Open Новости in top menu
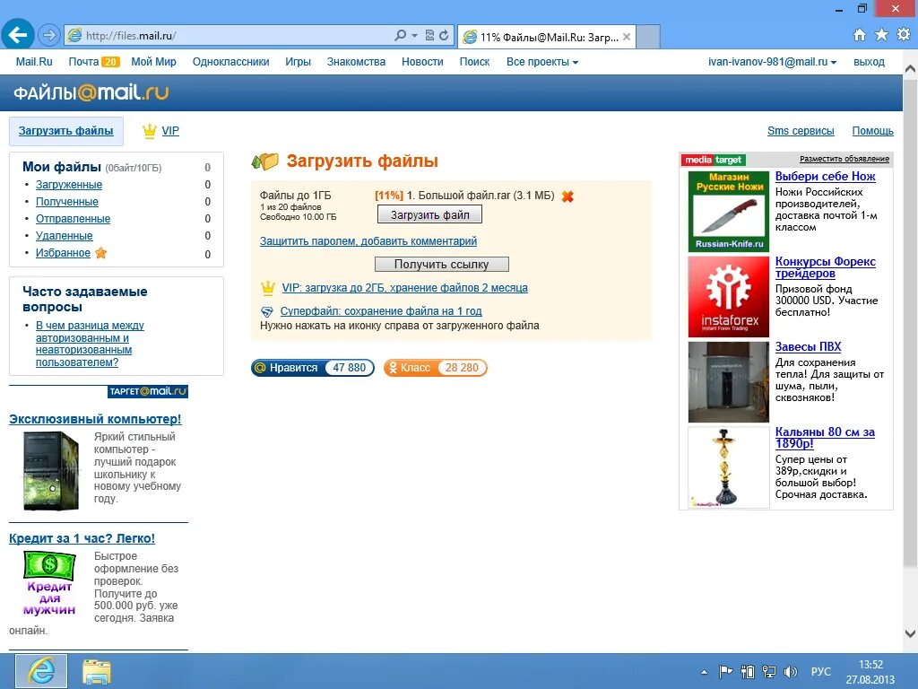This screenshot has height=689, width=918. [422, 62]
